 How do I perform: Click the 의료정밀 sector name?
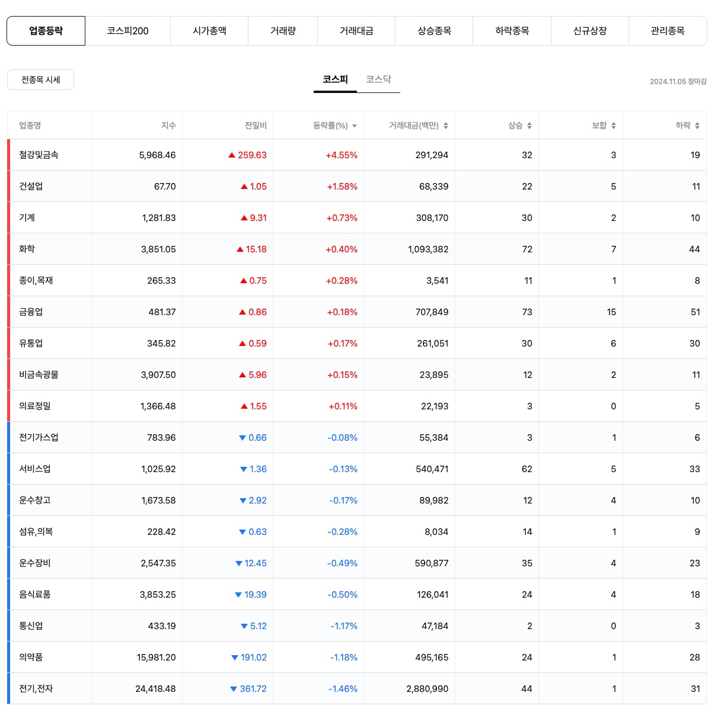[x=35, y=406]
